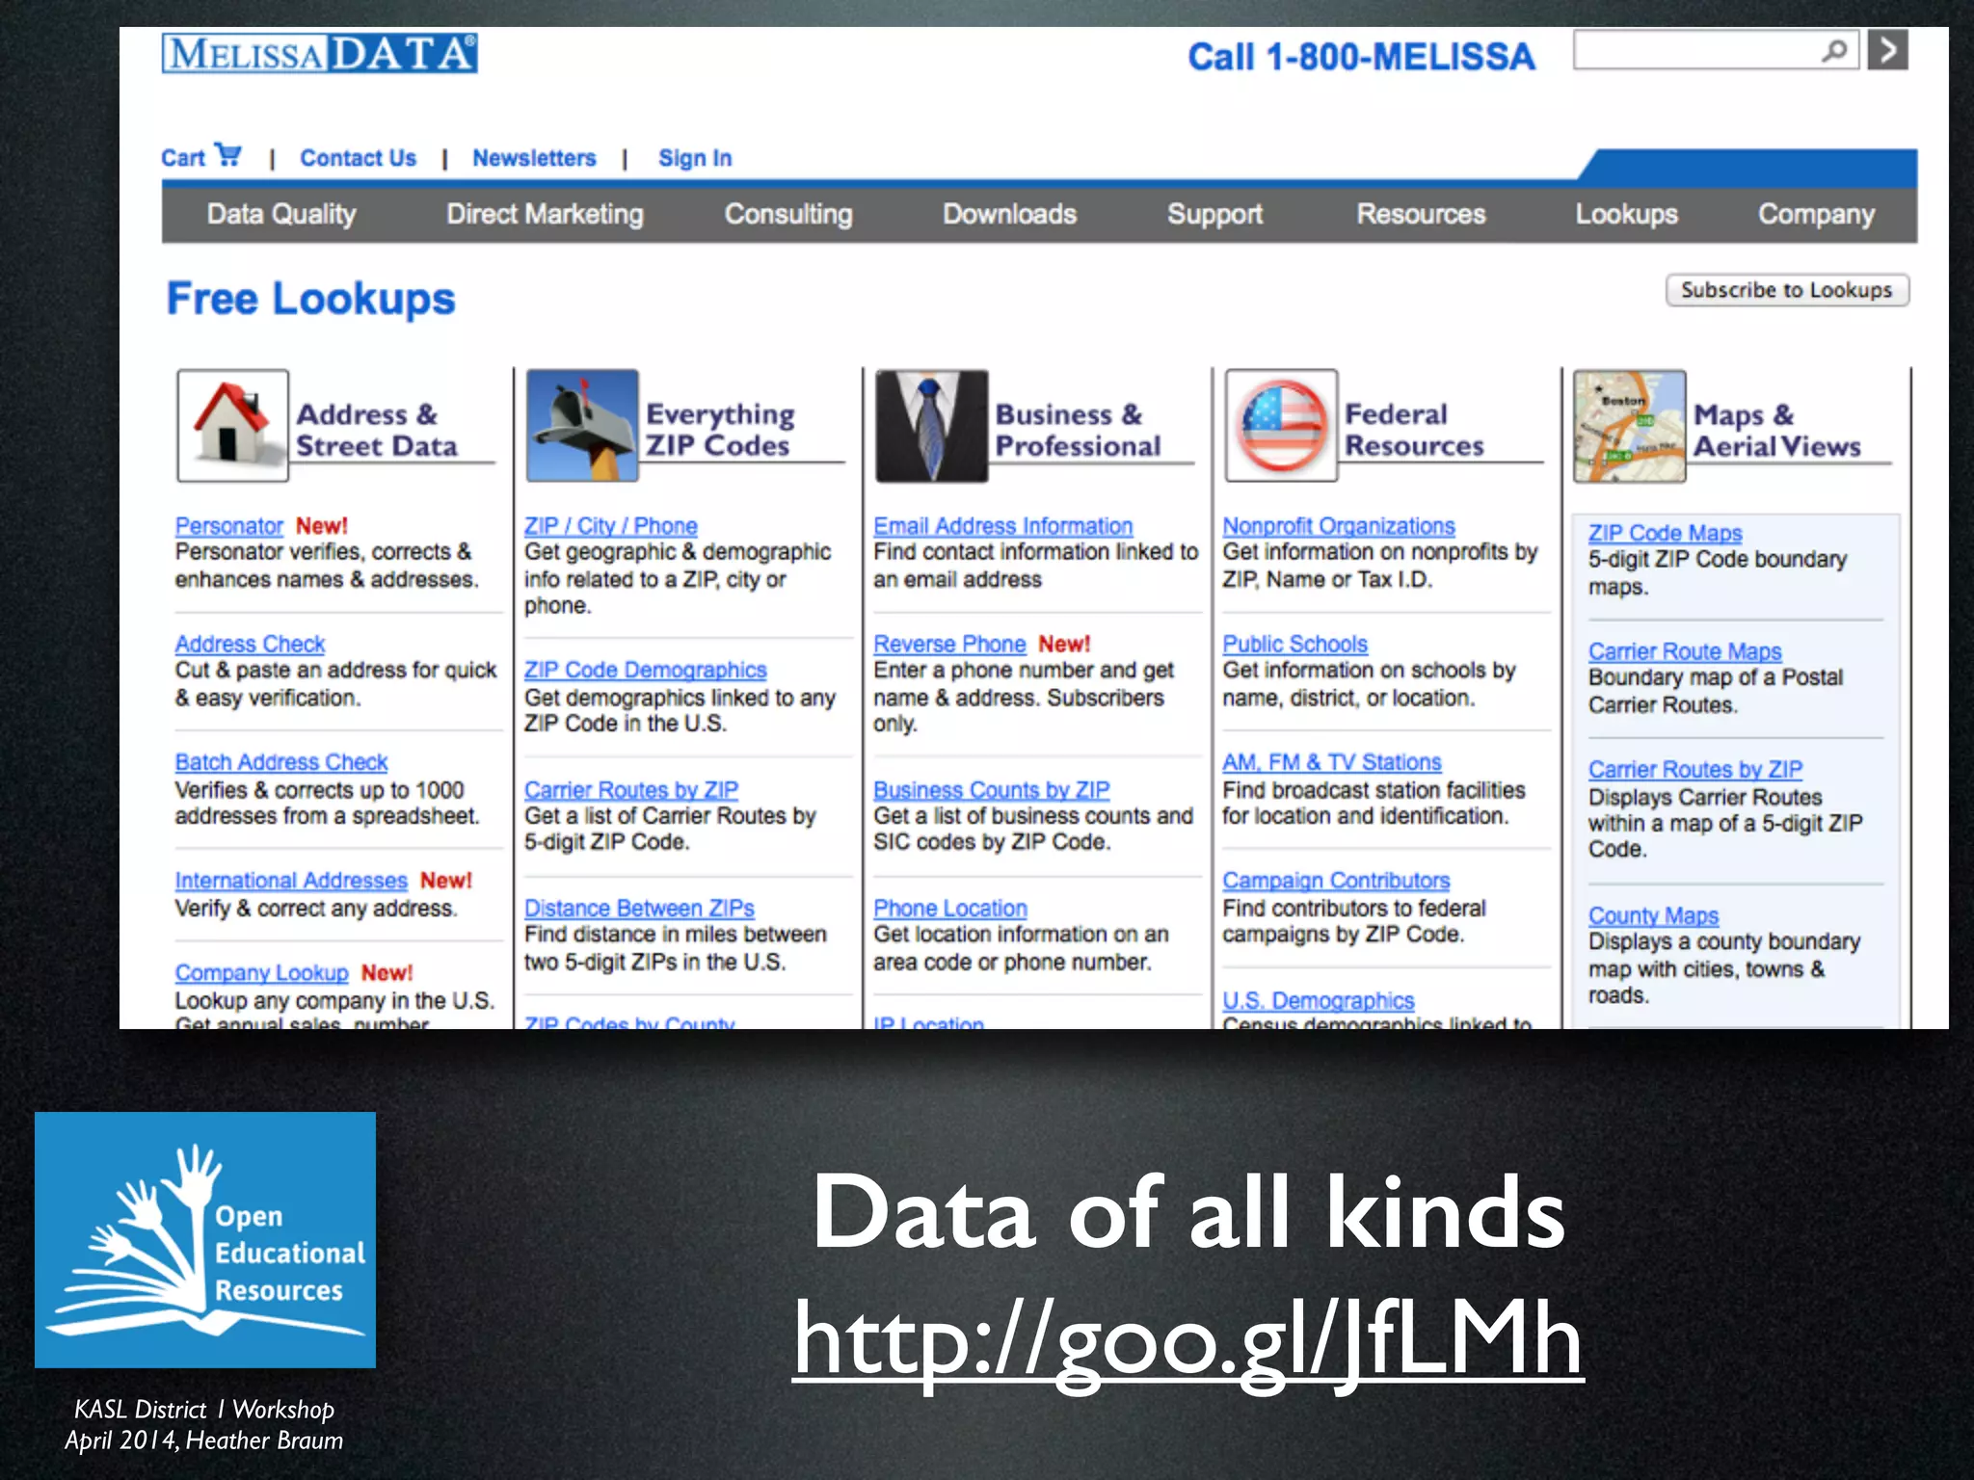Open the Resources navigation menu
The image size is (1974, 1480).
[1421, 214]
